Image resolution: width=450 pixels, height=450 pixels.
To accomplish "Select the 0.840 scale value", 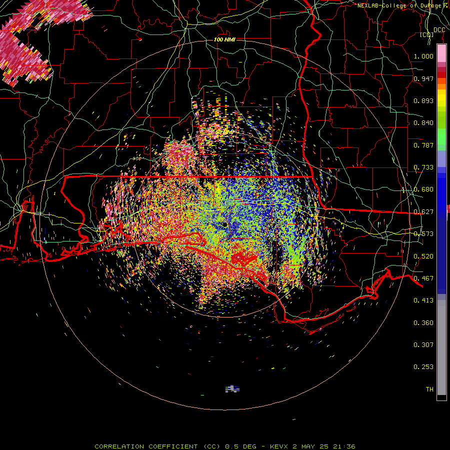I will [423, 123].
